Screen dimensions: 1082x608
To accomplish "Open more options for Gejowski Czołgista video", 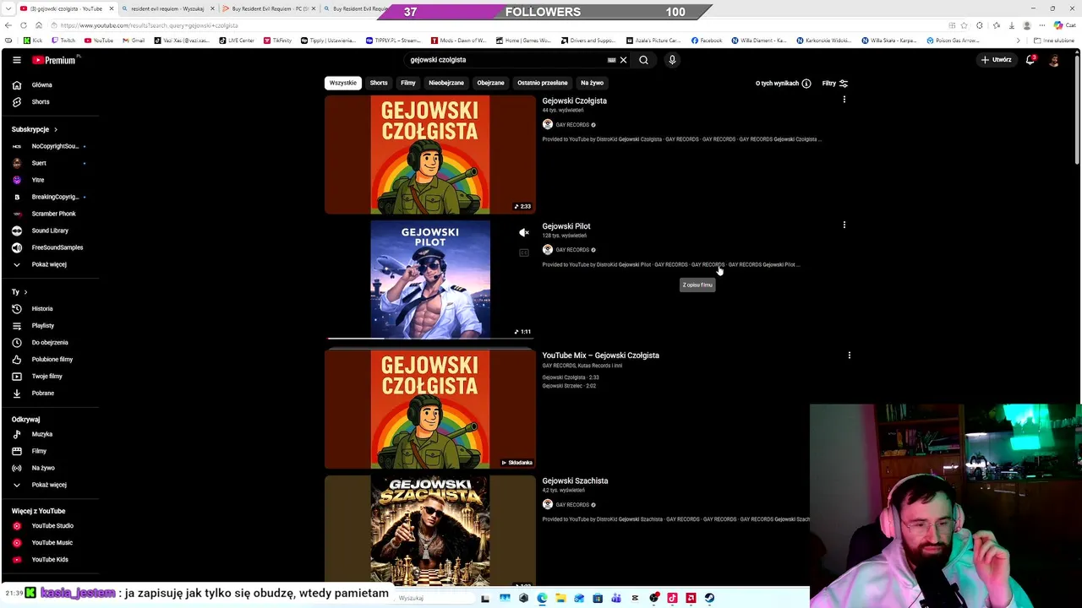I will tap(844, 100).
